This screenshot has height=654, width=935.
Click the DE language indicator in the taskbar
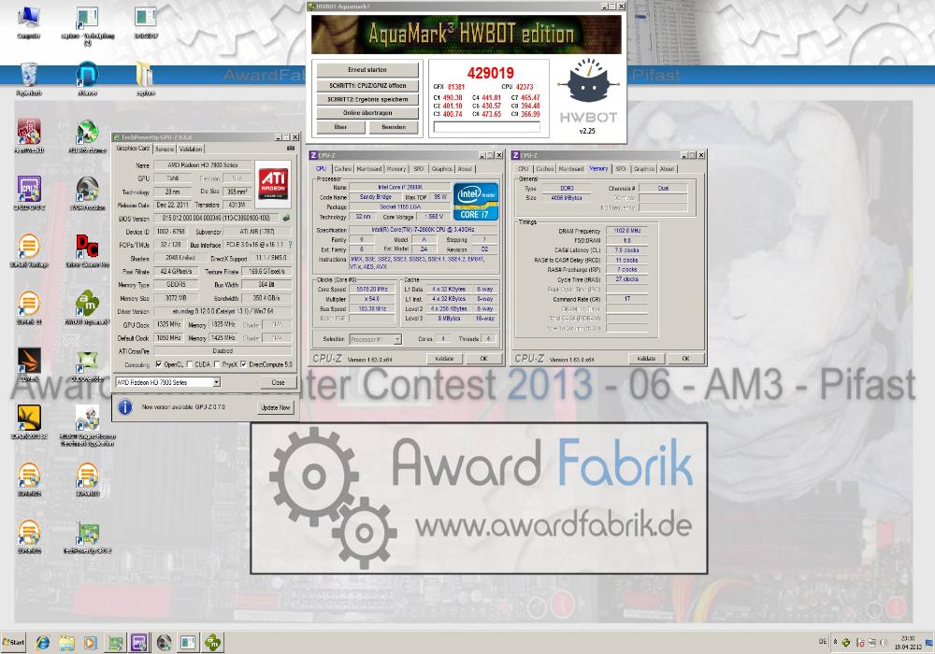pyautogui.click(x=822, y=642)
